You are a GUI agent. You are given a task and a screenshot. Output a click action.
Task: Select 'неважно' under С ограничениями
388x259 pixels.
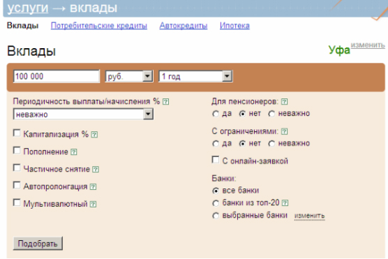coord(271,144)
